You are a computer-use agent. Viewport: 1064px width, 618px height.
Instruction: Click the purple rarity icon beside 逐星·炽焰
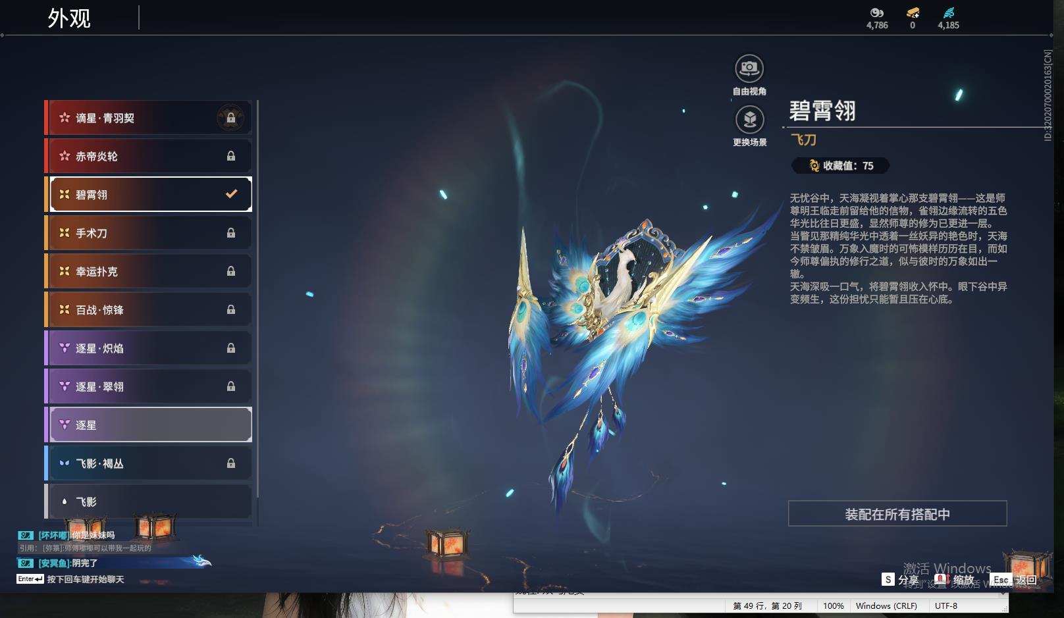pyautogui.click(x=65, y=348)
